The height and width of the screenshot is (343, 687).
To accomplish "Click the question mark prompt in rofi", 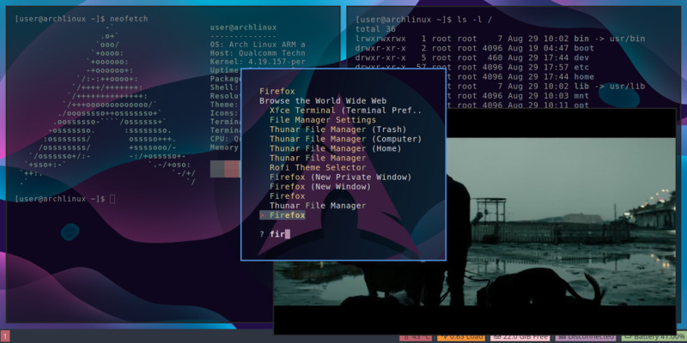I will pyautogui.click(x=262, y=234).
